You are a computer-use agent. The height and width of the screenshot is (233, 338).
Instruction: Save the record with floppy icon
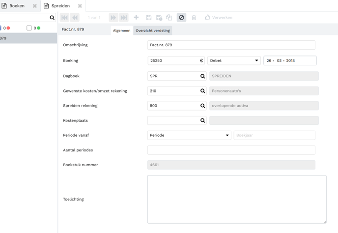(x=148, y=18)
